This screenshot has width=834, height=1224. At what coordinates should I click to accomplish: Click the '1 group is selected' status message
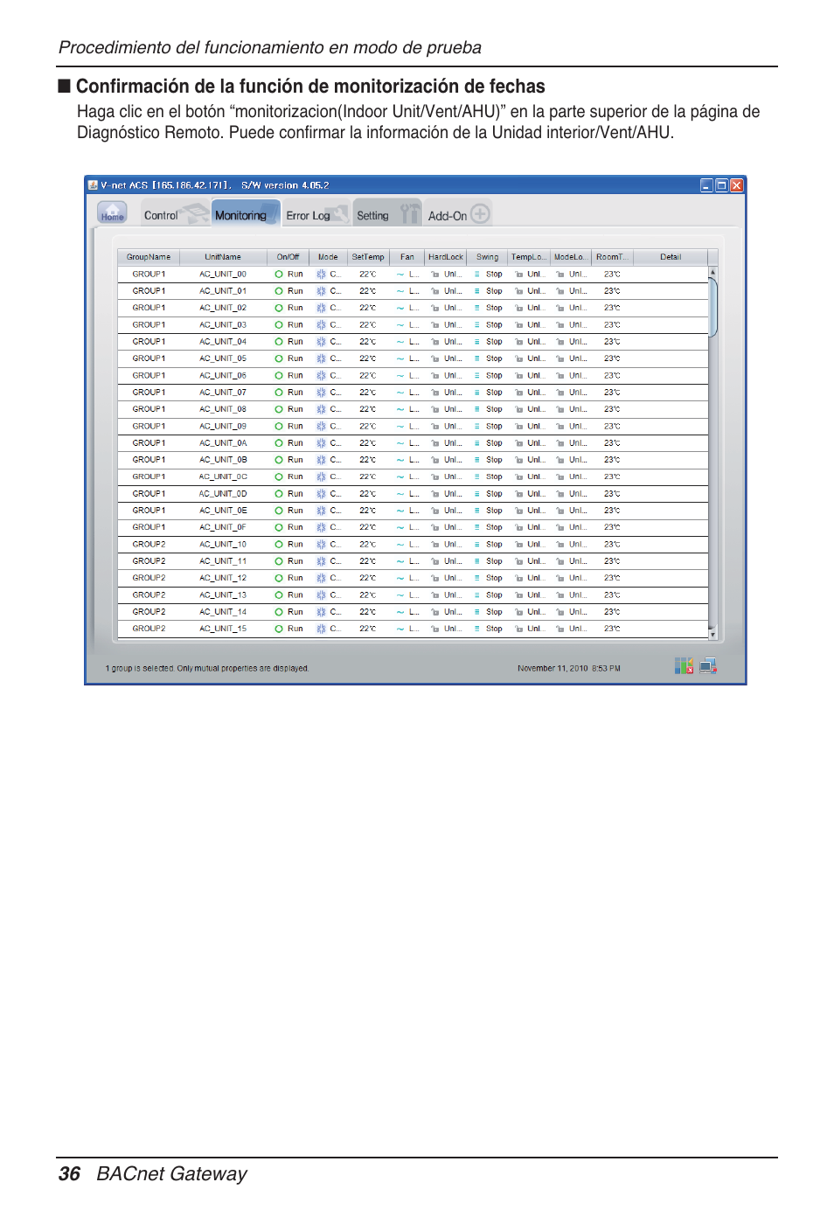pos(207,669)
